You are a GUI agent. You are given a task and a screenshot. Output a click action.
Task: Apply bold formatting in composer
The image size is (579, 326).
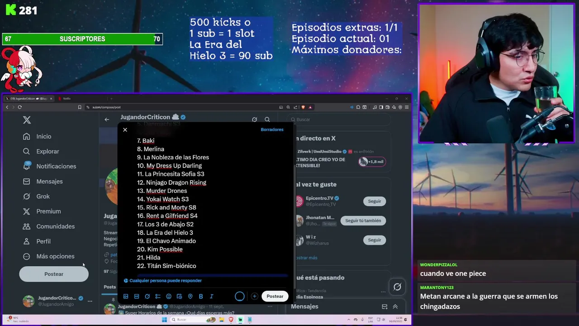click(201, 297)
